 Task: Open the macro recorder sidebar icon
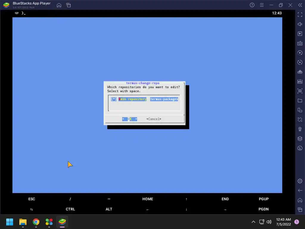coord(300,53)
